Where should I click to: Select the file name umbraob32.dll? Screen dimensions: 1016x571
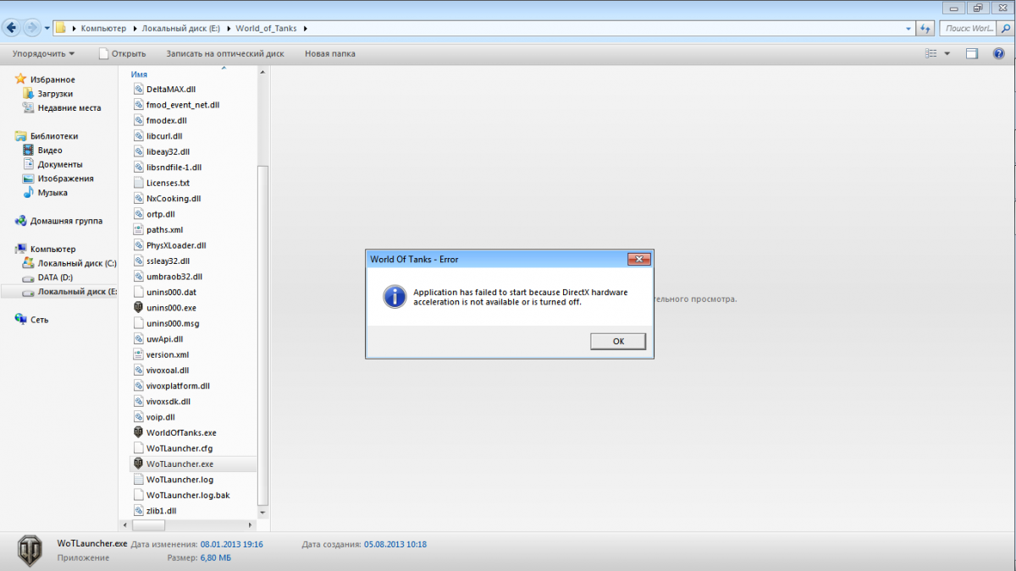click(x=174, y=277)
